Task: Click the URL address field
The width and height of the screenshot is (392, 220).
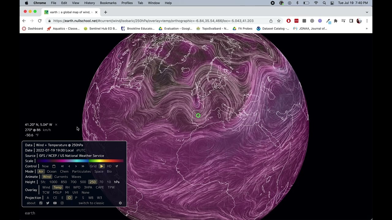Action: click(153, 21)
